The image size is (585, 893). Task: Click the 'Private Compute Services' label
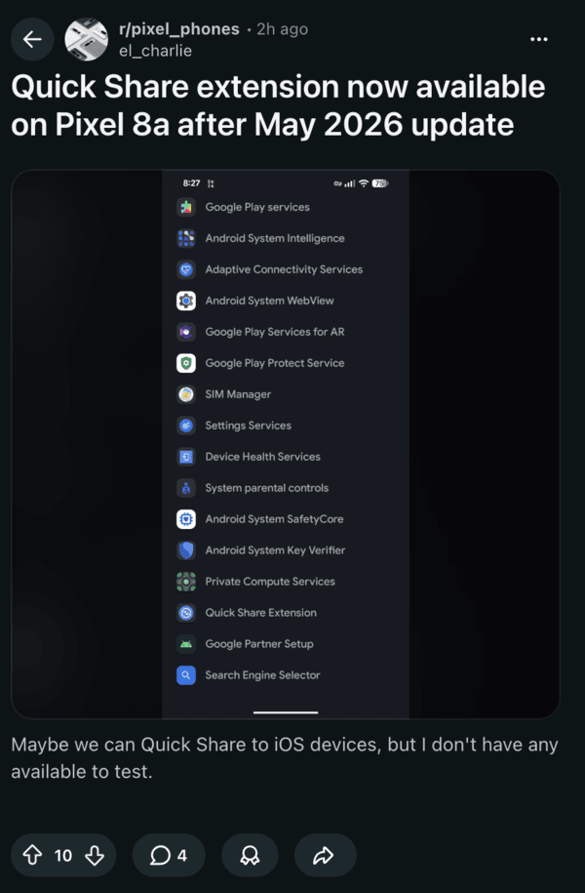270,582
